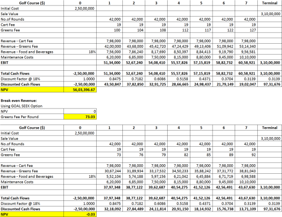Click discounted cash flow cell 32,91,725
This screenshot has height=217, width=282.
(x=156, y=84)
